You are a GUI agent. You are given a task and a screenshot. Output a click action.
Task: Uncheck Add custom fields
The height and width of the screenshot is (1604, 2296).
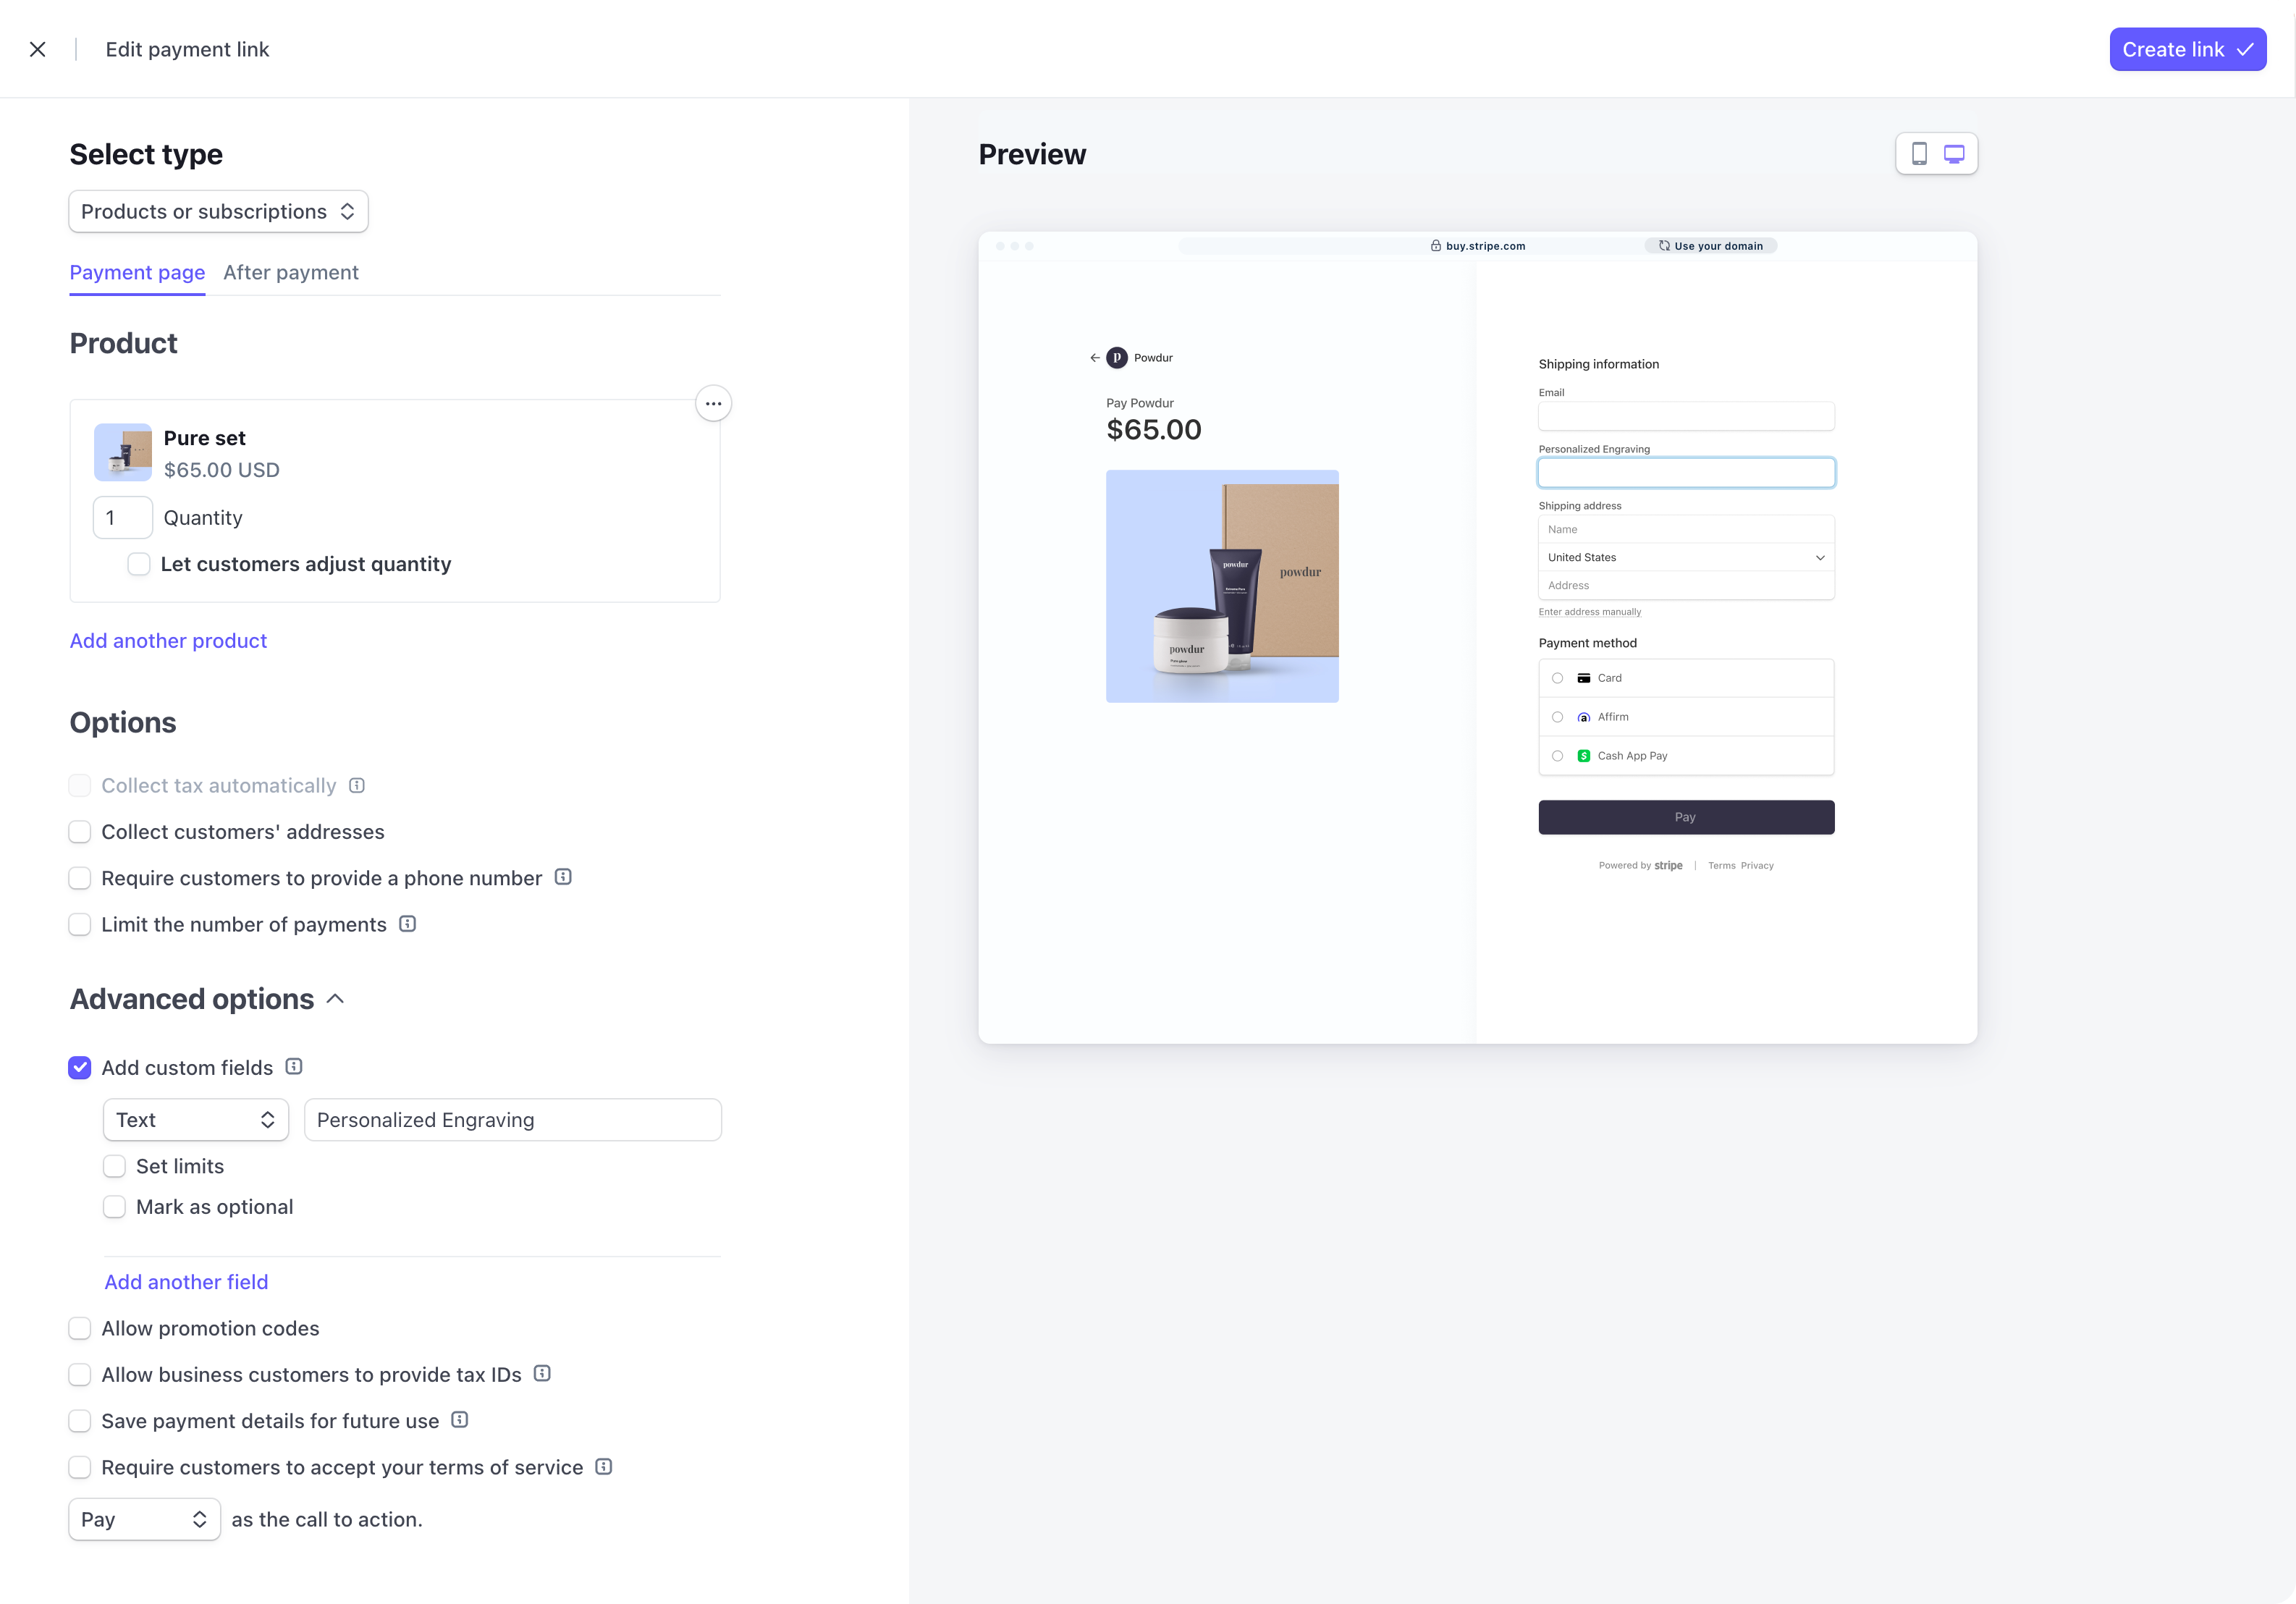(x=80, y=1068)
